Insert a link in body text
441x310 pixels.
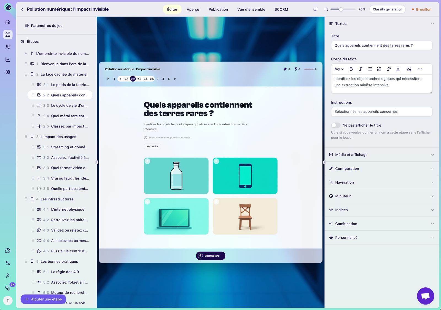pyautogui.click(x=389, y=69)
